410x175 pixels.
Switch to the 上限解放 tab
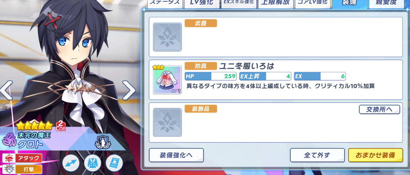[275, 3]
